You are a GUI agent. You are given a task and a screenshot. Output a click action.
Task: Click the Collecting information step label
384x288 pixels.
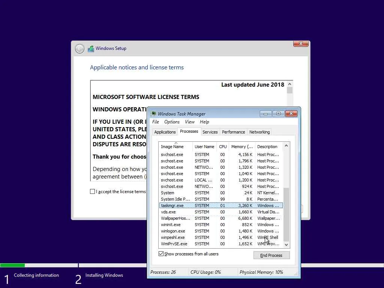36,275
